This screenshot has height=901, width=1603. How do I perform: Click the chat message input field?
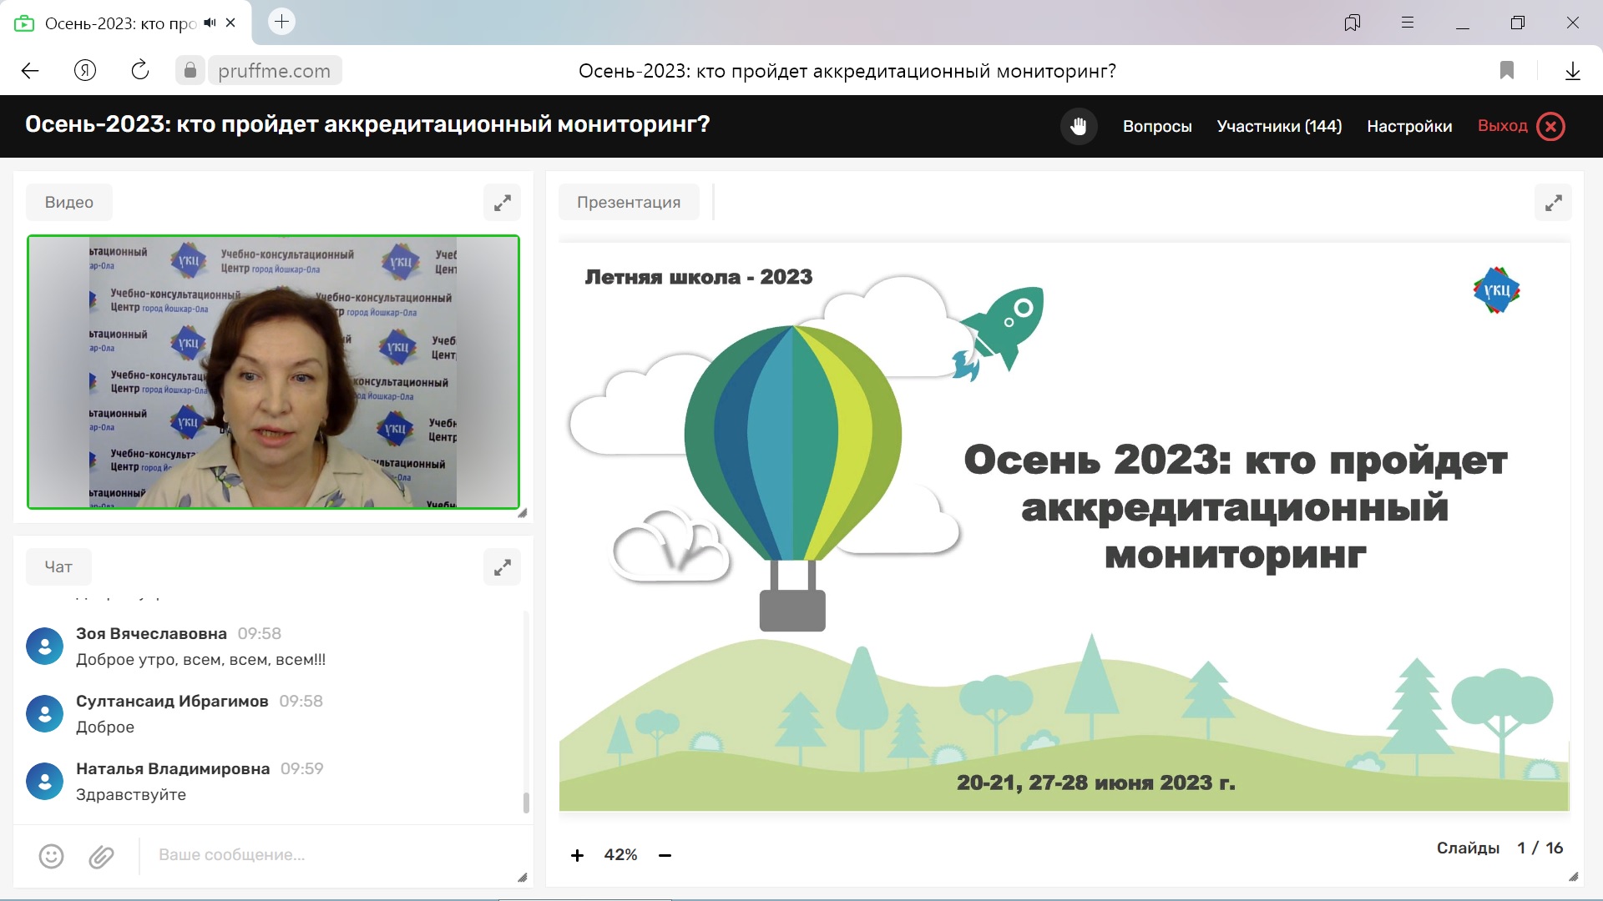(326, 855)
